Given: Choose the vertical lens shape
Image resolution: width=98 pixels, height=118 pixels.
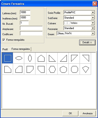Looking at the screenshot, I should (30, 58).
